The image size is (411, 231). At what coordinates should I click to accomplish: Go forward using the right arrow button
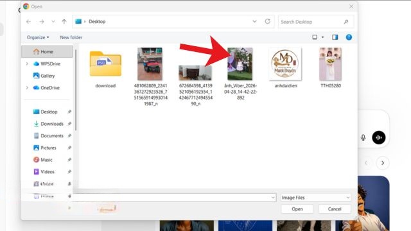click(x=42, y=22)
